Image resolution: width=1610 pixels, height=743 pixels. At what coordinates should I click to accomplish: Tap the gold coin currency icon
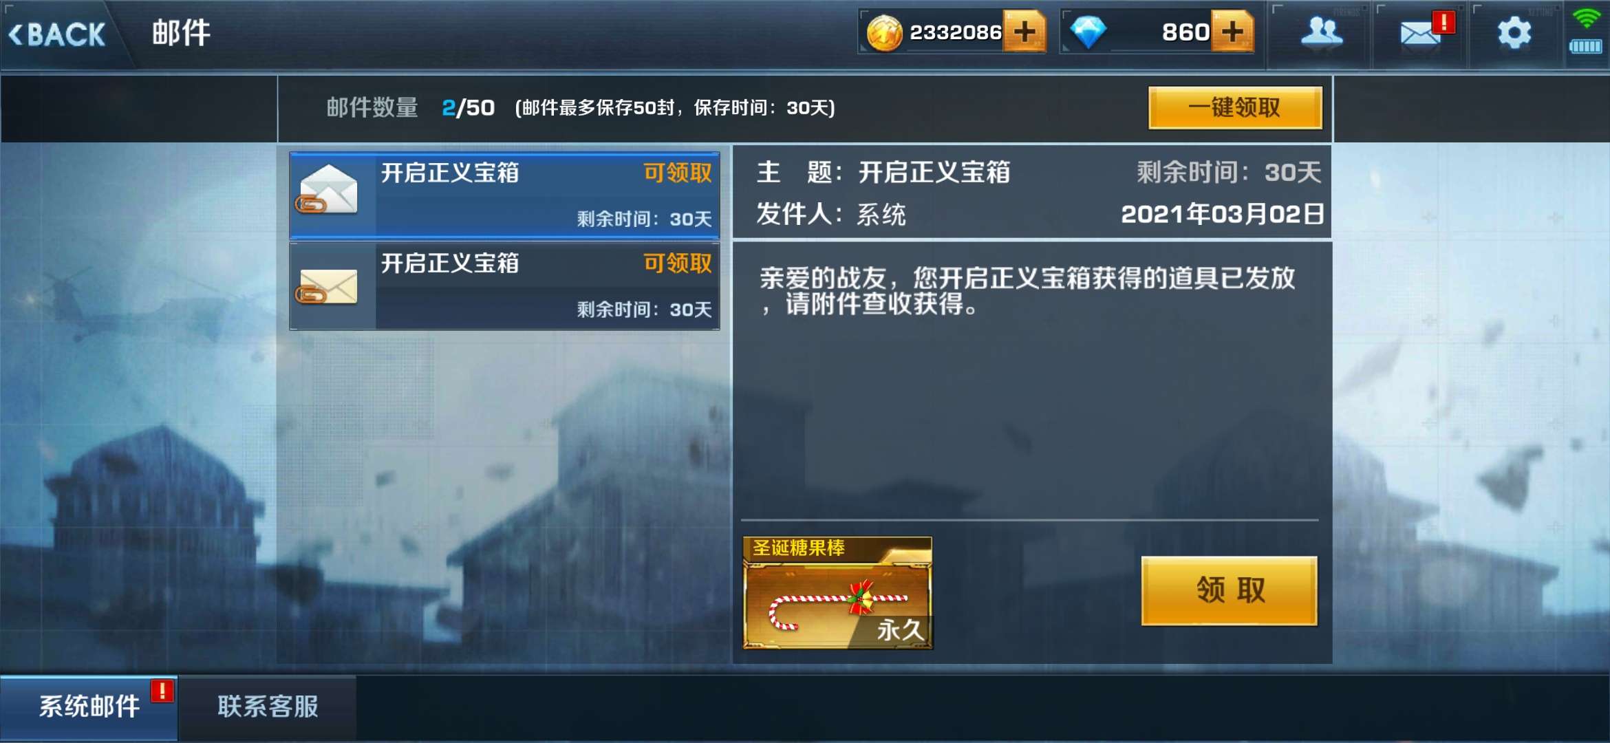[883, 32]
